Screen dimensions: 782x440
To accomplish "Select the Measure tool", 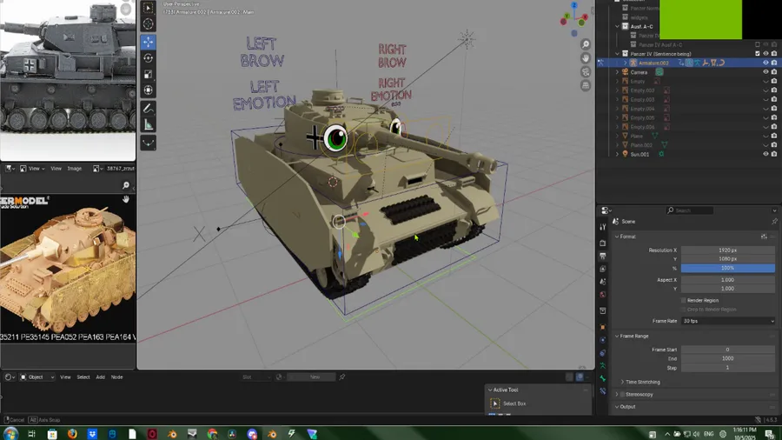I will point(148,124).
